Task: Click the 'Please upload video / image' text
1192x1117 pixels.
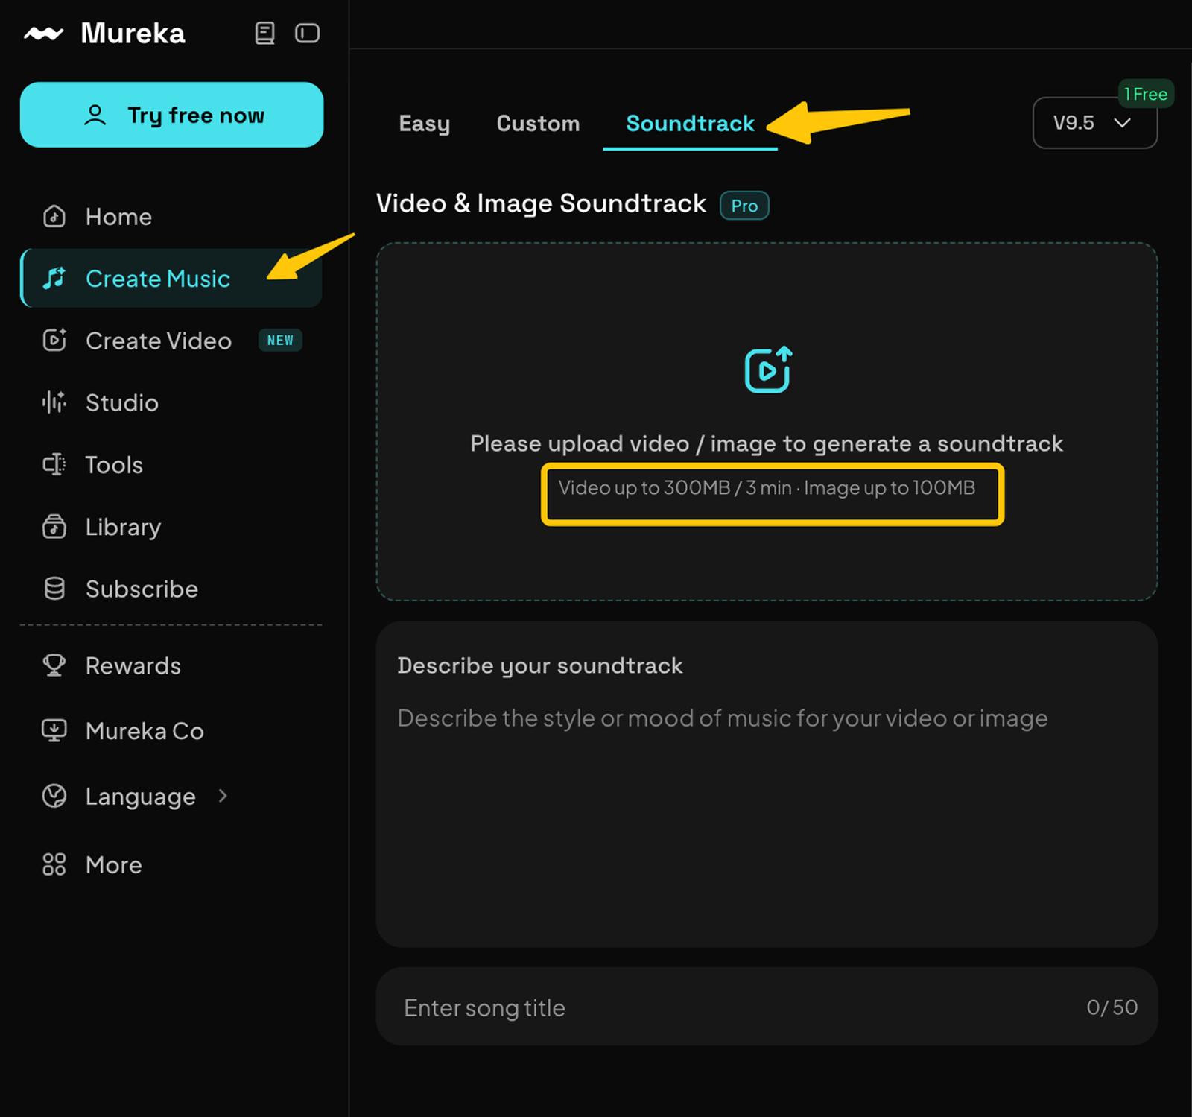Action: [x=767, y=443]
